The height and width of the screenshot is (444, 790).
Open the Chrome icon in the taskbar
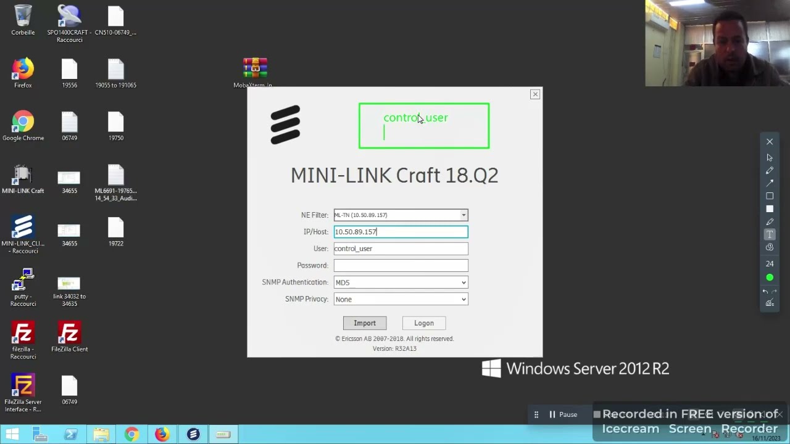point(131,435)
